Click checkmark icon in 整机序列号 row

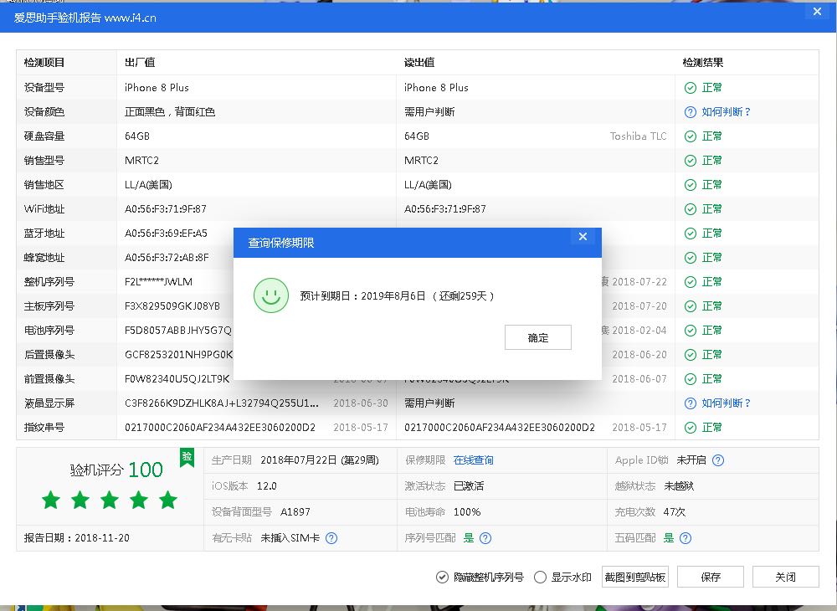click(691, 282)
